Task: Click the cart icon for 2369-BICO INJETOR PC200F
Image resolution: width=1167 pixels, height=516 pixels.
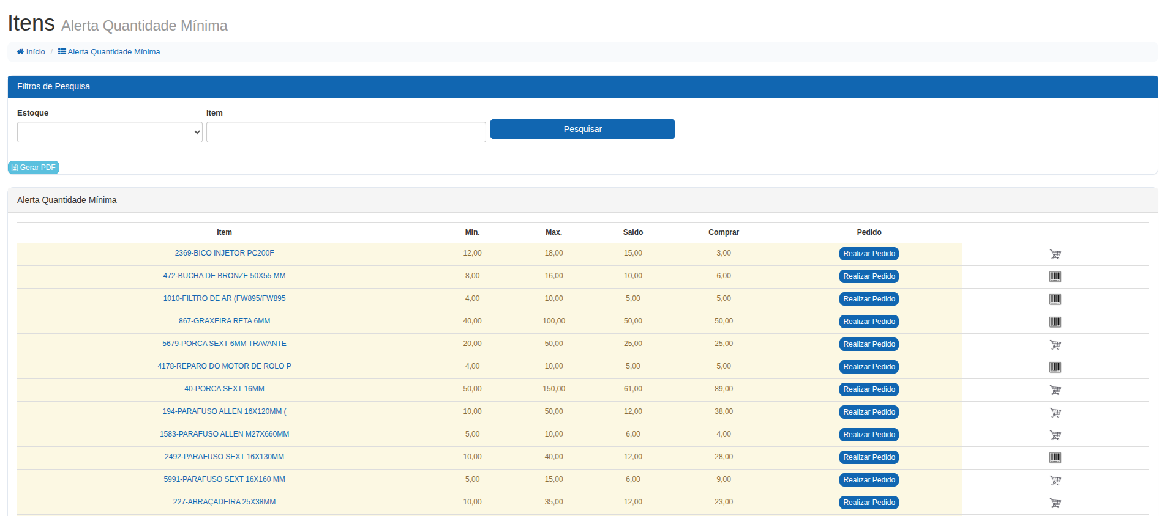Action: point(1055,254)
